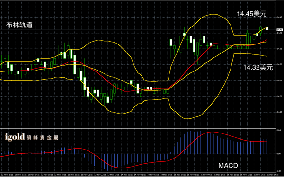The image size is (284, 177).
Task: Click the 14.35 price axis label
Action: (279, 49)
